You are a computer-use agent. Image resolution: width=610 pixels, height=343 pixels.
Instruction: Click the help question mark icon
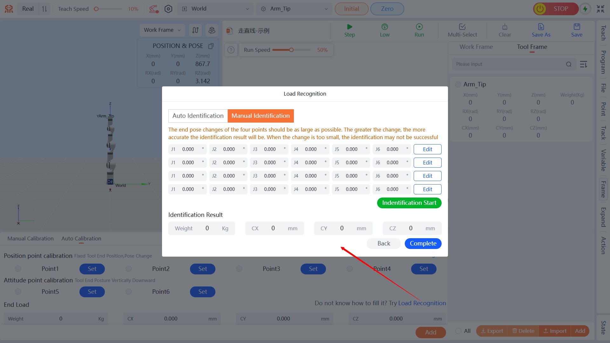[x=231, y=50]
